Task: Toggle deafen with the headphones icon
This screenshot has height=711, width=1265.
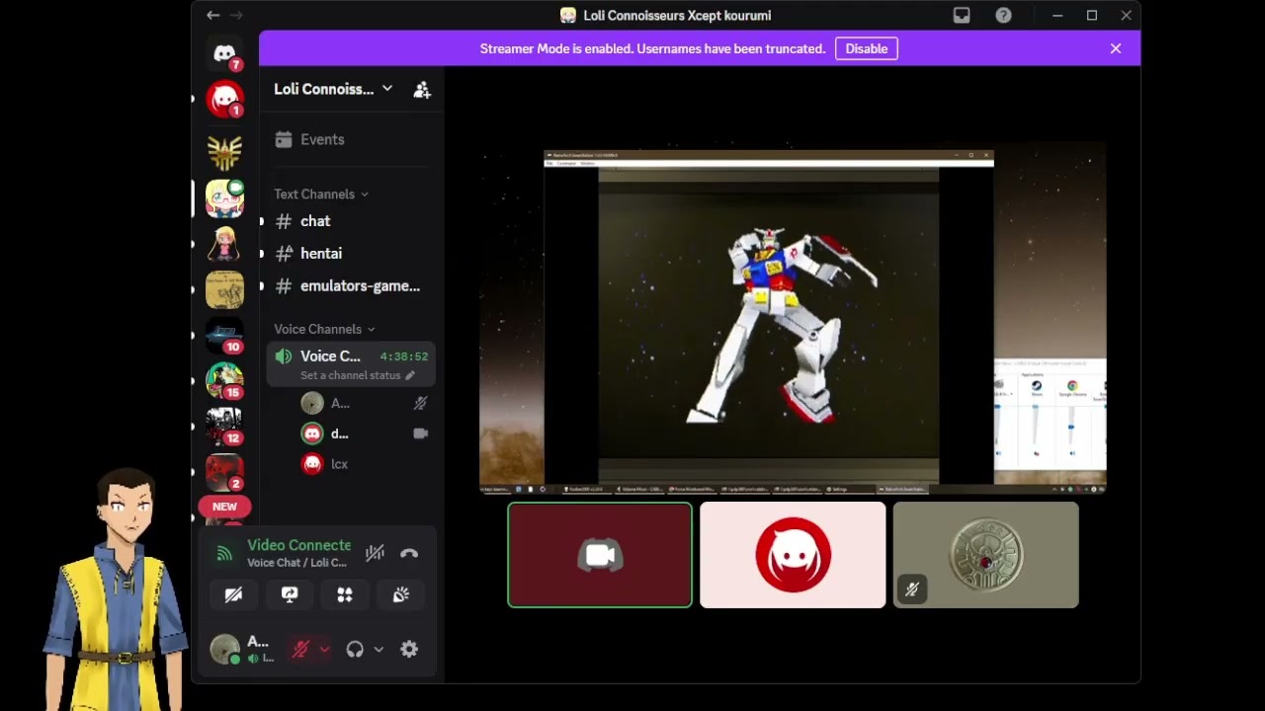Action: click(x=355, y=649)
